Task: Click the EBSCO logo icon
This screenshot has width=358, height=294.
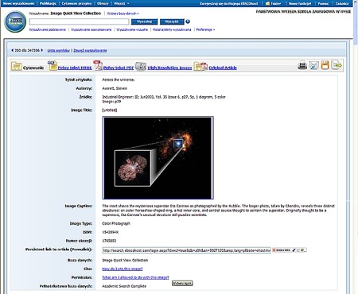Action: (x=15, y=21)
